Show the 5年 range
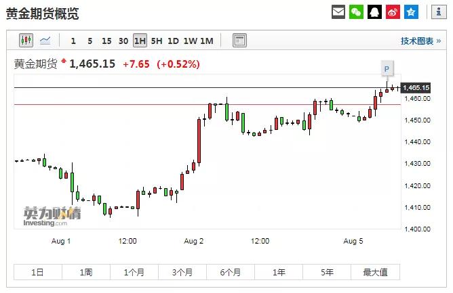The width and height of the screenshot is (453, 293). (x=328, y=272)
